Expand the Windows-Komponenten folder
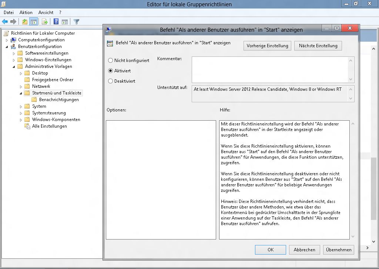This screenshot has width=379, height=269. click(x=21, y=120)
